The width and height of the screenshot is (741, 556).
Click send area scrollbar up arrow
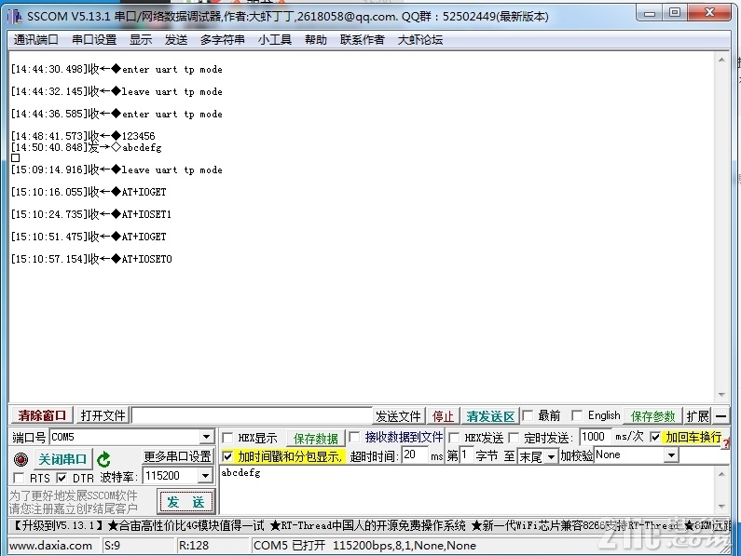(721, 473)
